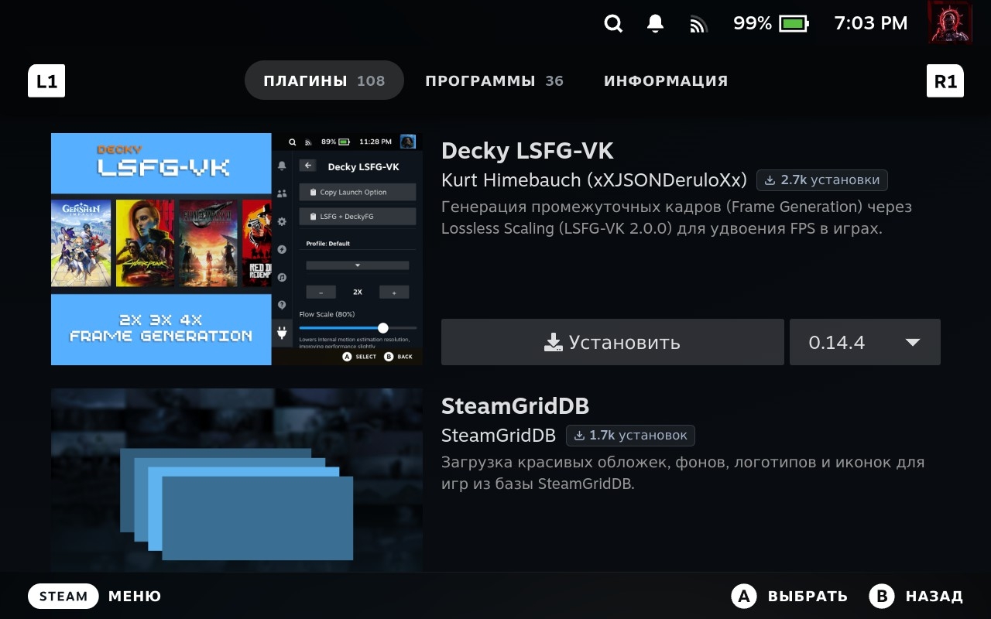Click the L1 bumper icon

[46, 80]
